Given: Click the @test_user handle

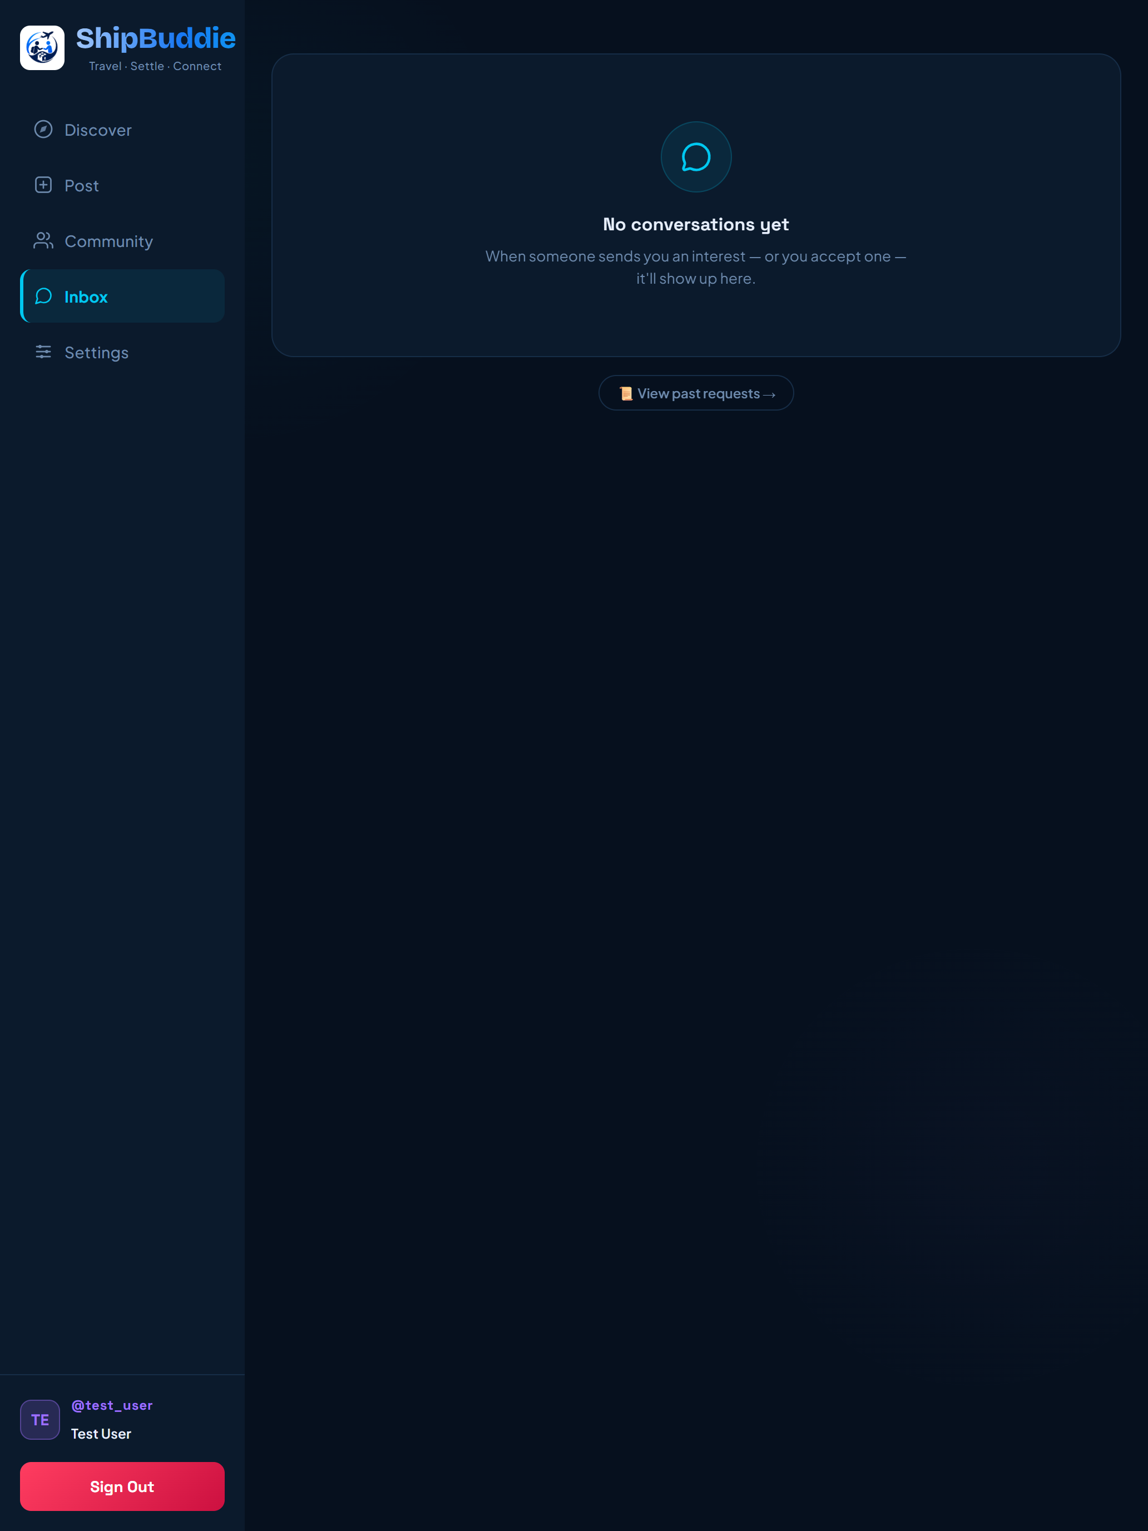Looking at the screenshot, I should (112, 1405).
